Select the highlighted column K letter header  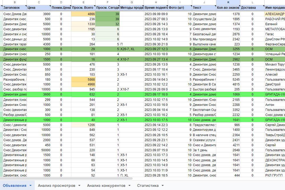point(228,2)
